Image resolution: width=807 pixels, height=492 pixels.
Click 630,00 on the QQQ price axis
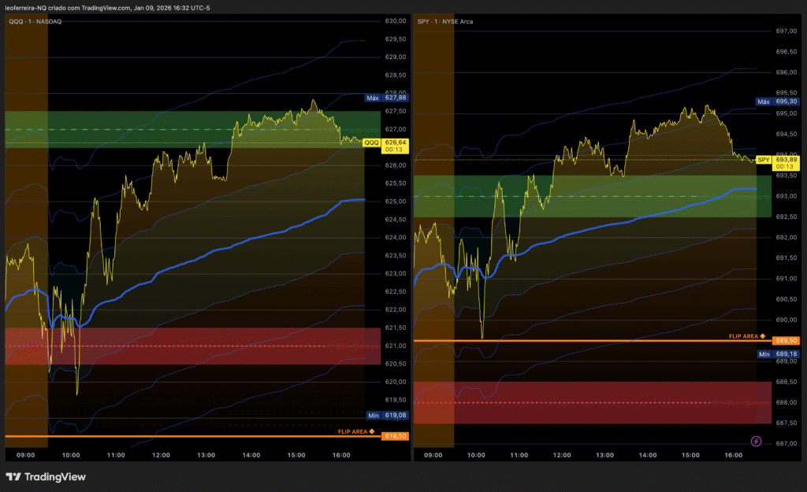(396, 21)
